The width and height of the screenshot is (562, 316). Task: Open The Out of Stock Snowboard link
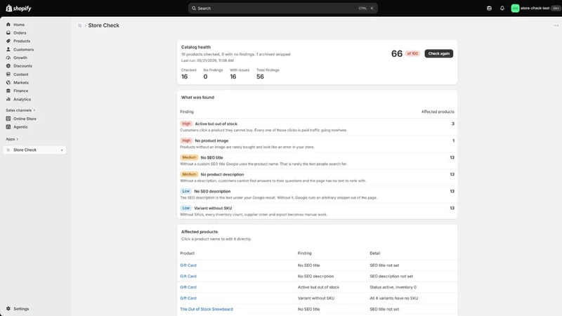click(x=207, y=309)
